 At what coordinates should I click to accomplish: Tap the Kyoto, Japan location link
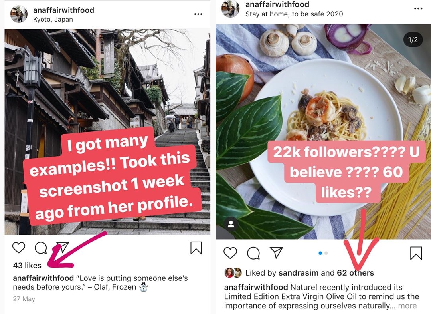pyautogui.click(x=53, y=19)
